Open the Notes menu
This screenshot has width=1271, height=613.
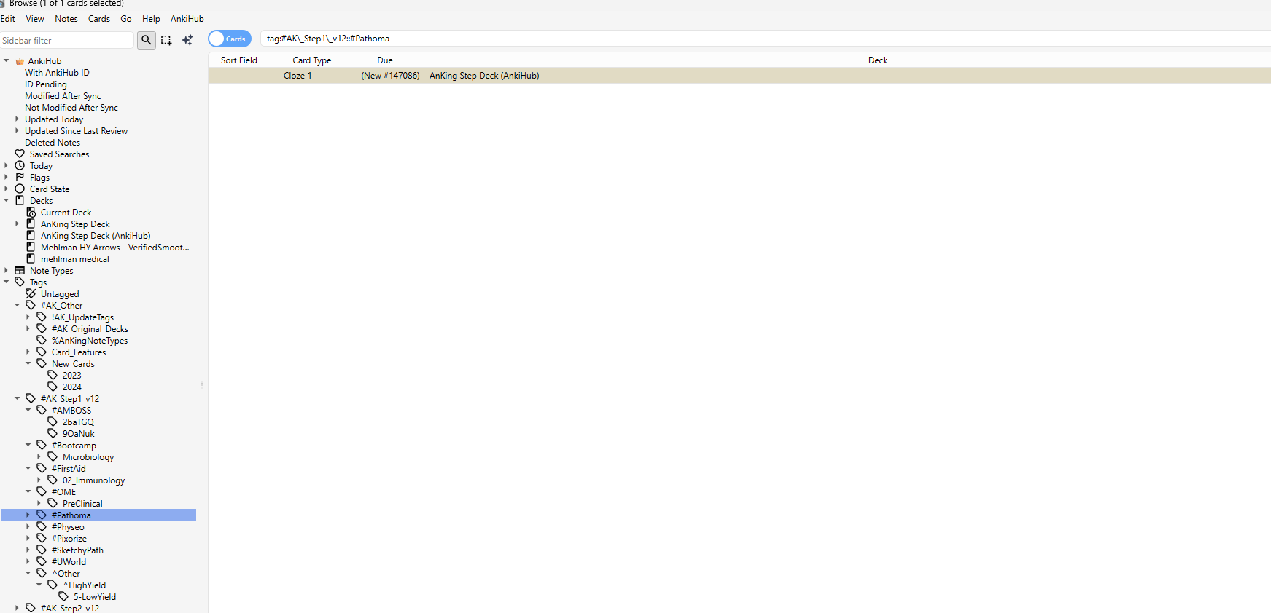tap(66, 19)
